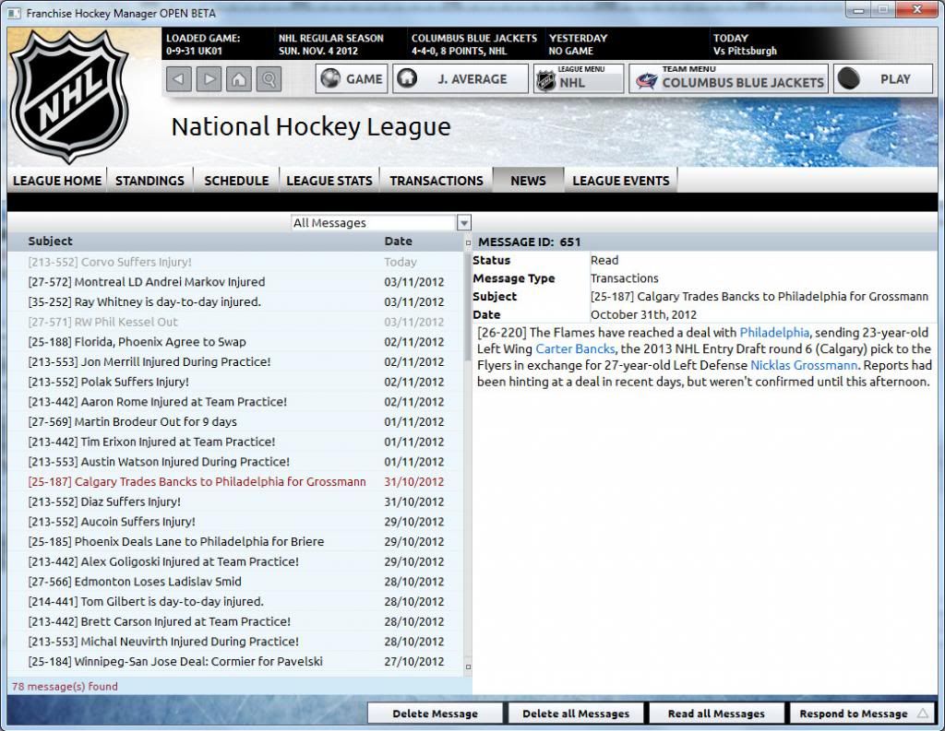Screen dimensions: 945x731
Task: Click the Delete all Messages button
Action: coord(576,713)
